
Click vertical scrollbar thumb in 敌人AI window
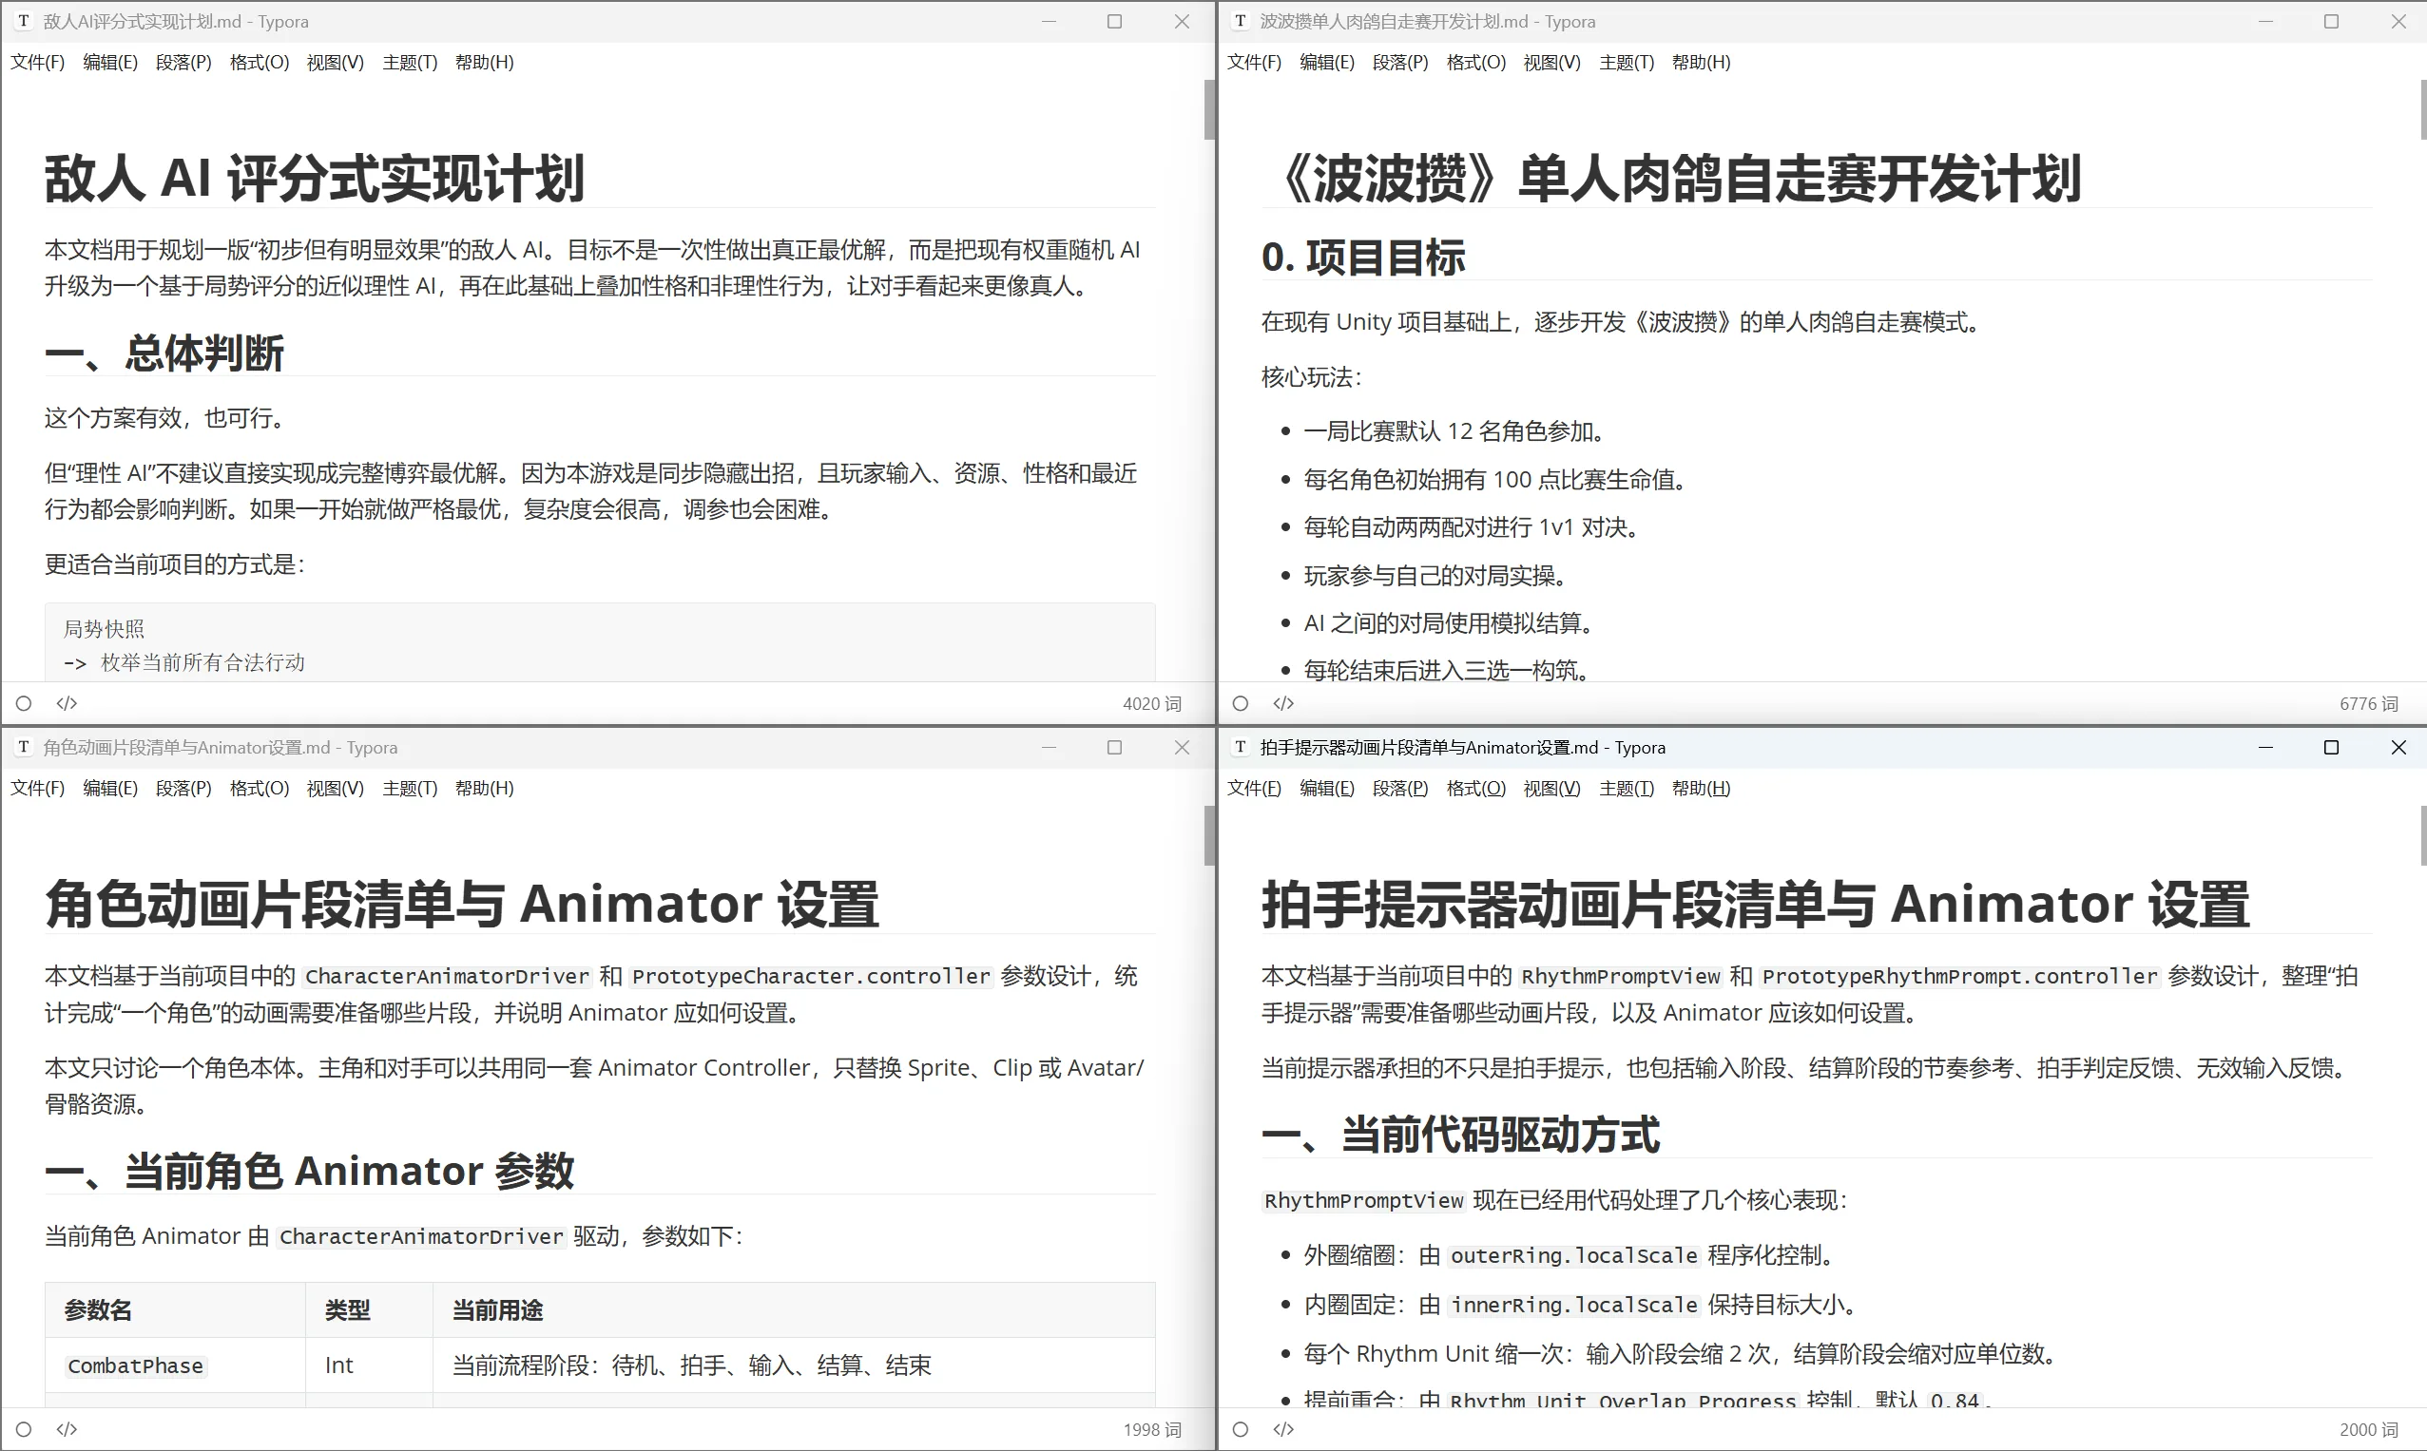(1209, 109)
